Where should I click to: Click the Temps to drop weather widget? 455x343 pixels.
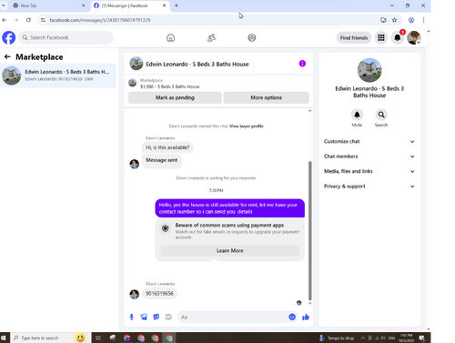[x=337, y=338]
